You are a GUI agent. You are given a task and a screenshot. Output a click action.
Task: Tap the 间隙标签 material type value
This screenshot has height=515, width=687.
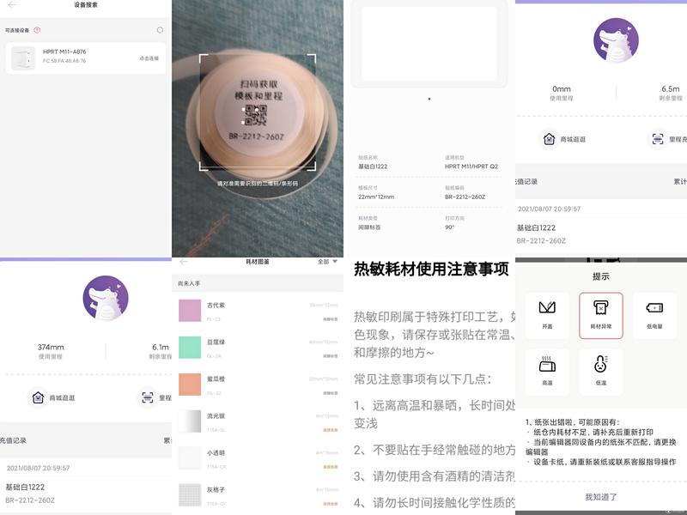(x=369, y=227)
